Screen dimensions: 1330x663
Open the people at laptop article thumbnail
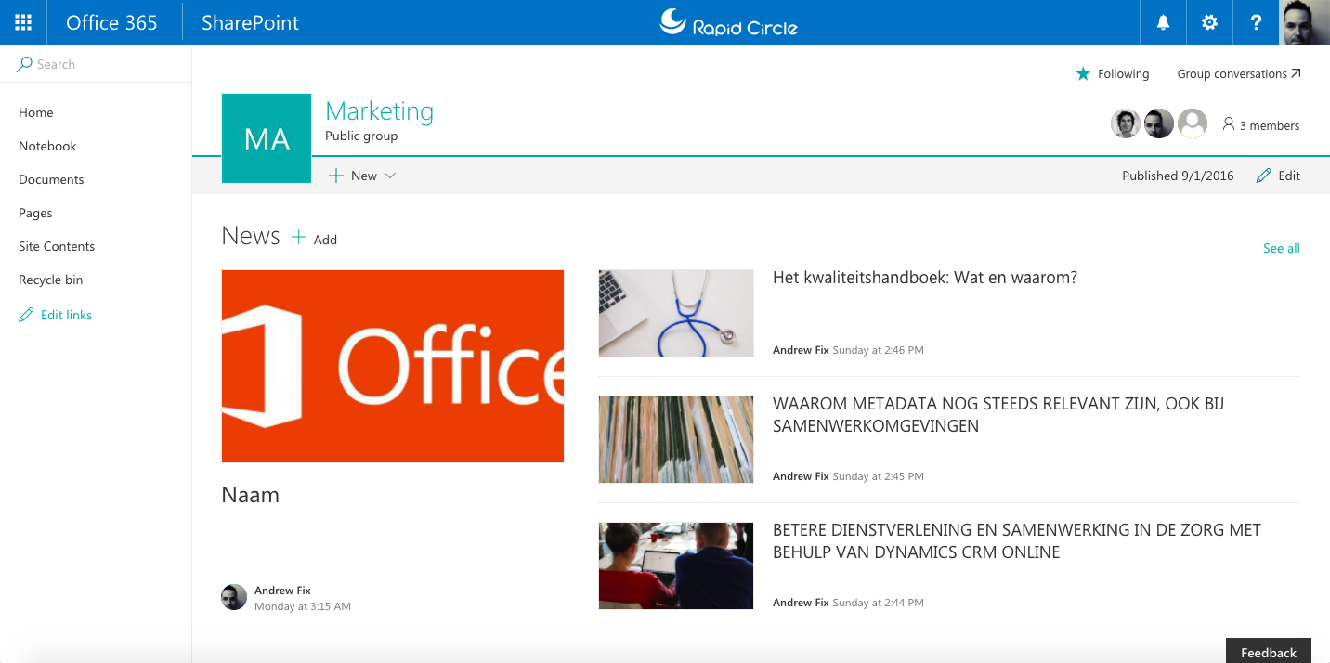coord(676,566)
